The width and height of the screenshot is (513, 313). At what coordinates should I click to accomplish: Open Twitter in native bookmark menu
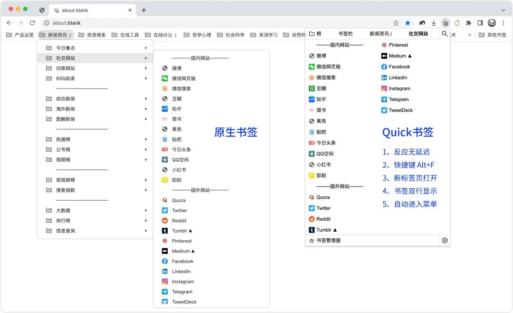point(211,210)
